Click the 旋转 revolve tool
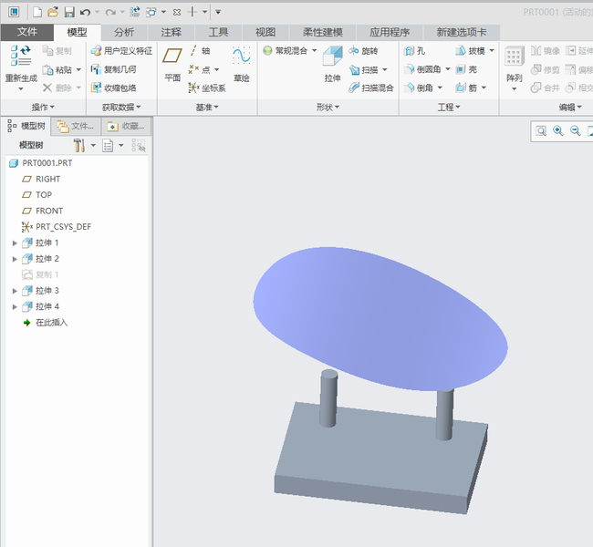This screenshot has height=547, width=593. [x=363, y=51]
